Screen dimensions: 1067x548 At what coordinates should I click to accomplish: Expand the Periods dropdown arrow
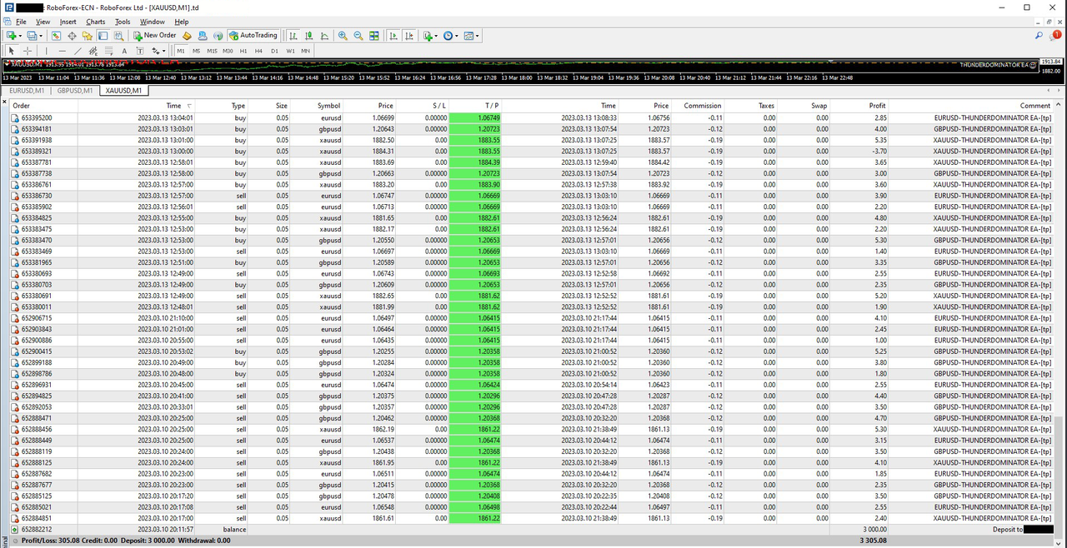(457, 36)
